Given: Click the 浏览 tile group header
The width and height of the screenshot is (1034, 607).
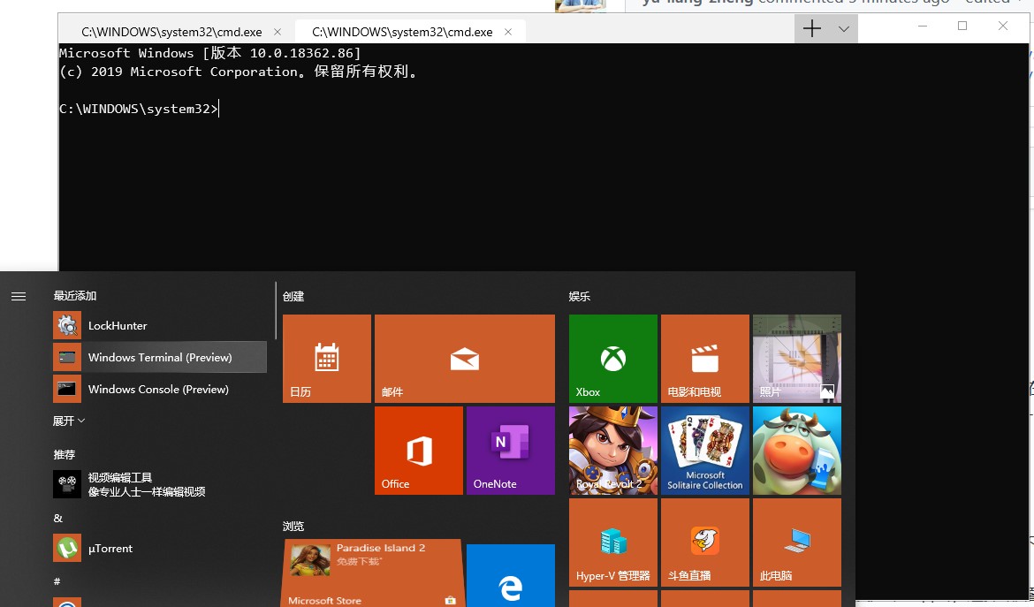Looking at the screenshot, I should click(x=293, y=526).
